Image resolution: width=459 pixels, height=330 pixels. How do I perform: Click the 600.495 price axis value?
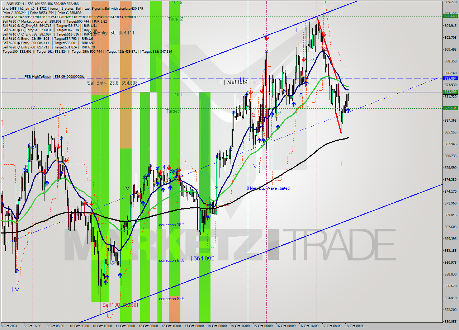pyautogui.click(x=450, y=49)
